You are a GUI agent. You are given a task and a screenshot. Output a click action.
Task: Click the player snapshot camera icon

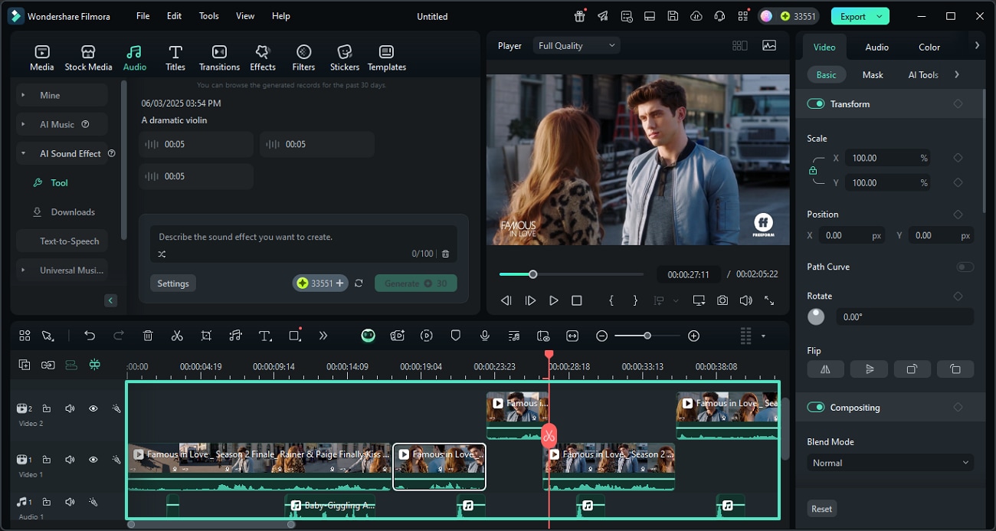tap(722, 301)
